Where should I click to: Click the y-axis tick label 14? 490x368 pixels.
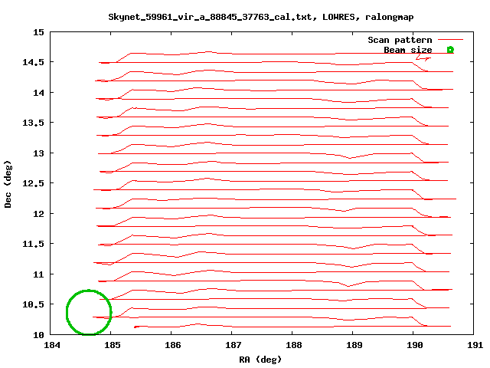click(x=38, y=93)
